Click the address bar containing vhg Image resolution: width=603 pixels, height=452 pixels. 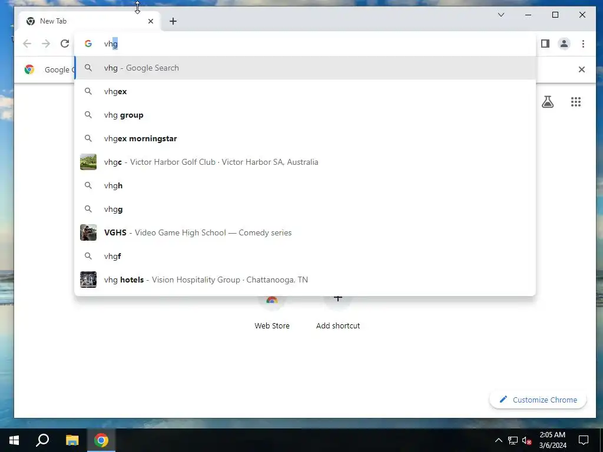tap(304, 44)
